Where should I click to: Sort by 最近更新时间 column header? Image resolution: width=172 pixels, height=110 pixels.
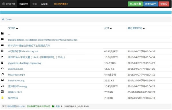136,28
